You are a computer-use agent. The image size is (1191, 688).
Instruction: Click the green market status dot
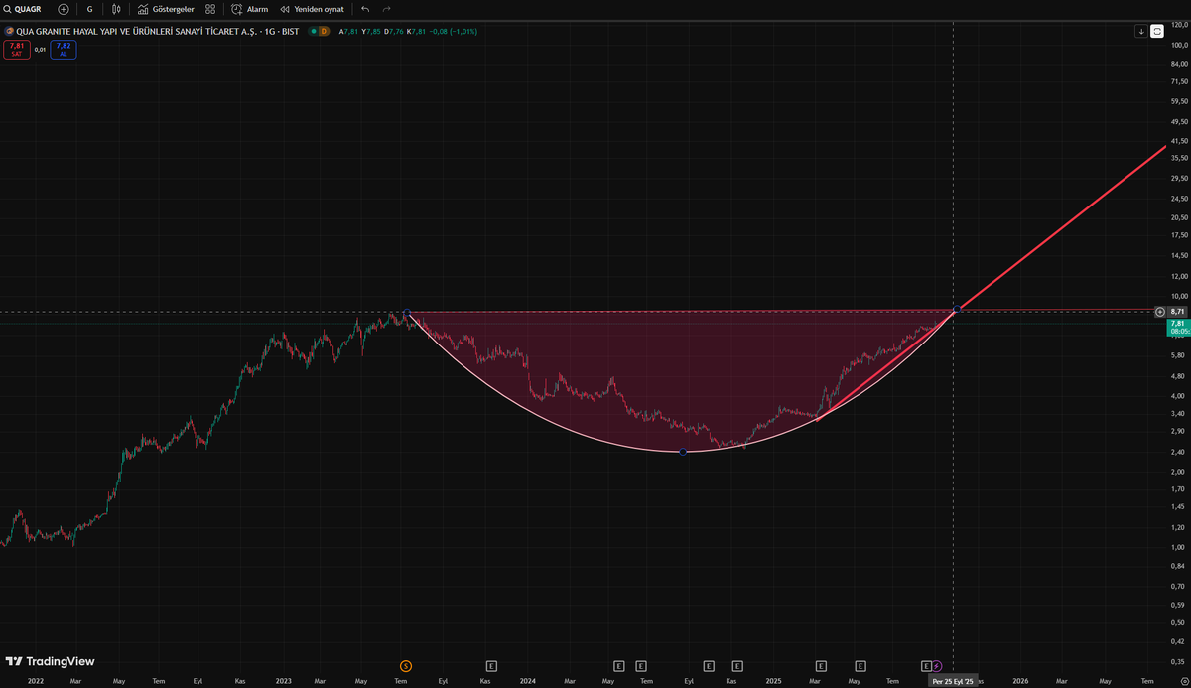(314, 32)
